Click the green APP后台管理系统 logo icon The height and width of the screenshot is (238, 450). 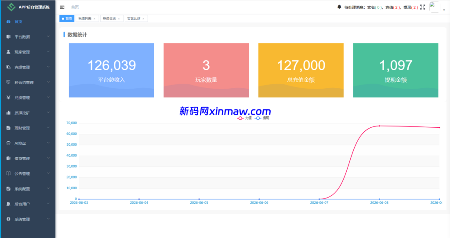(x=11, y=7)
